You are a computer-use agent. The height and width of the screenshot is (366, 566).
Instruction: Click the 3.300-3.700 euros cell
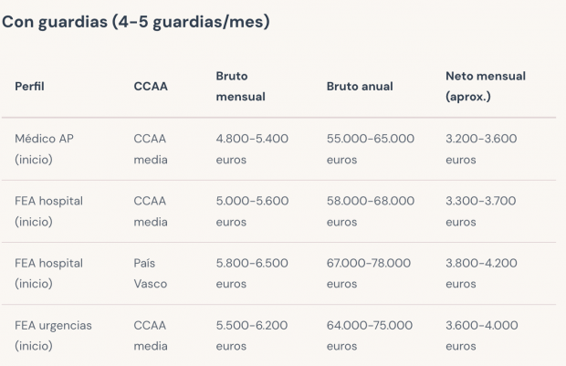pyautogui.click(x=481, y=211)
